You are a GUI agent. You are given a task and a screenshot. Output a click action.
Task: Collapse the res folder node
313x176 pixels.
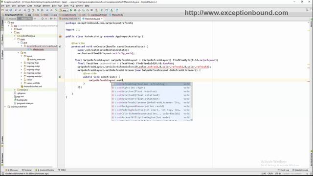click(18, 53)
